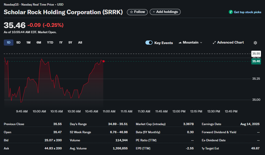The width and height of the screenshot is (265, 155).
Task: Click the expand arrows icon for Advanced Chart
Action: click(214, 43)
